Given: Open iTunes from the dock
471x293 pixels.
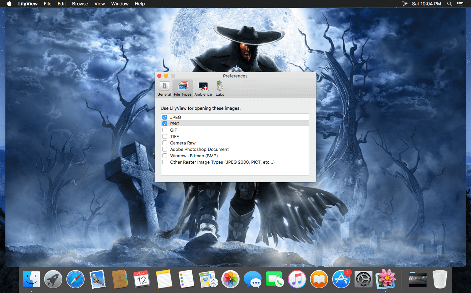Looking at the screenshot, I should pos(297,279).
